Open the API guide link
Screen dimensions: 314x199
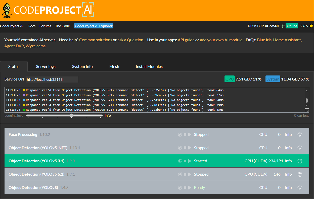(186, 40)
